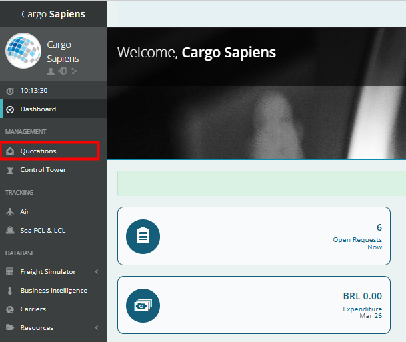
Task: Click the stopwatch icon beside the time
Action: [9, 91]
